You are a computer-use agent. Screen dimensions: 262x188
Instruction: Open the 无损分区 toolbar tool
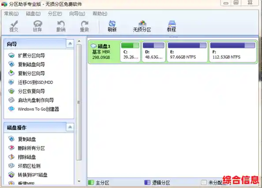(142, 26)
